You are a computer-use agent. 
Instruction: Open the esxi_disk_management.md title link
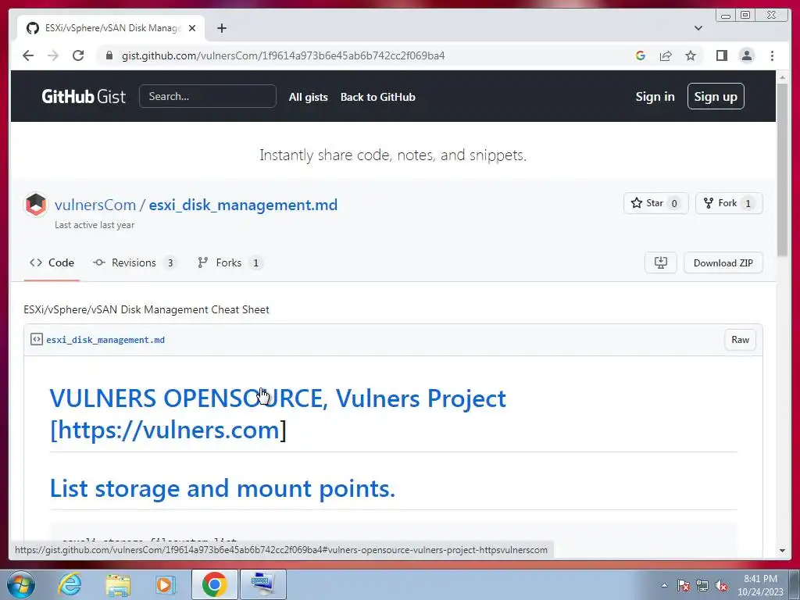243,205
